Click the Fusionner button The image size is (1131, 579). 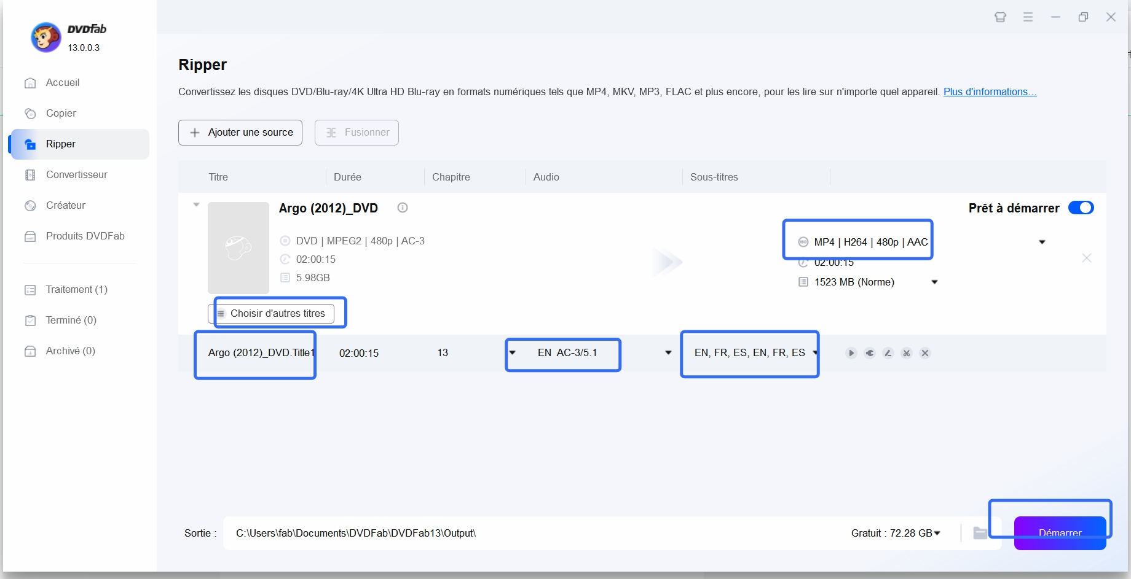click(x=357, y=133)
